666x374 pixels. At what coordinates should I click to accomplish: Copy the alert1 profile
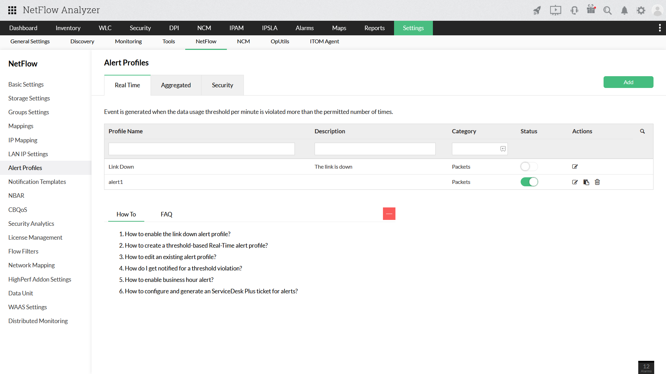point(586,182)
